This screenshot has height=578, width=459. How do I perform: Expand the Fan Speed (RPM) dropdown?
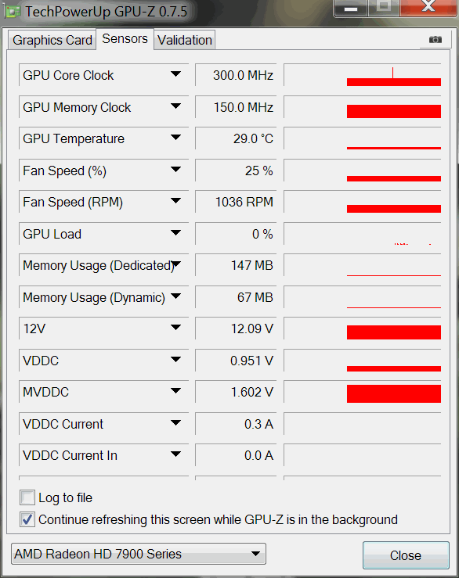pyautogui.click(x=176, y=201)
